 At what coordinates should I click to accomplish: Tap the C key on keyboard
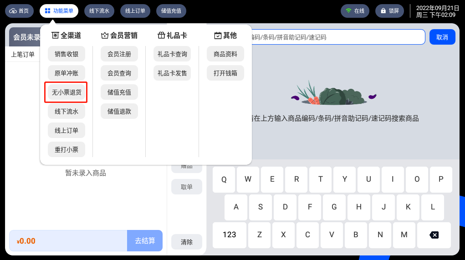[307, 235]
